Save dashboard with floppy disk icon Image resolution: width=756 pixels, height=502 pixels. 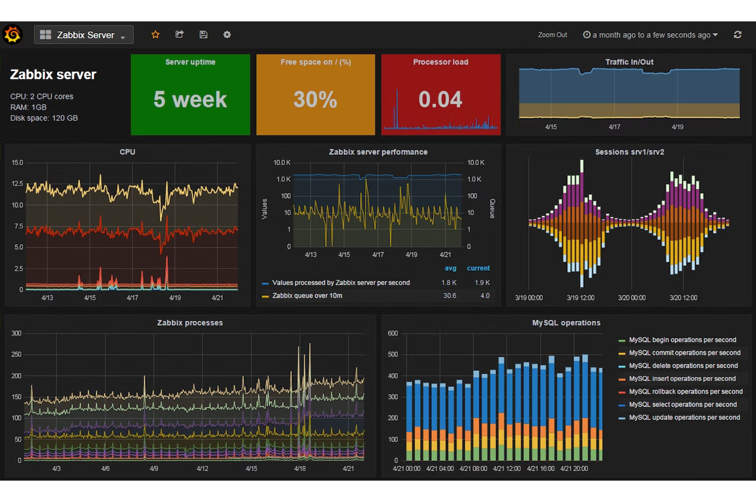click(x=204, y=35)
